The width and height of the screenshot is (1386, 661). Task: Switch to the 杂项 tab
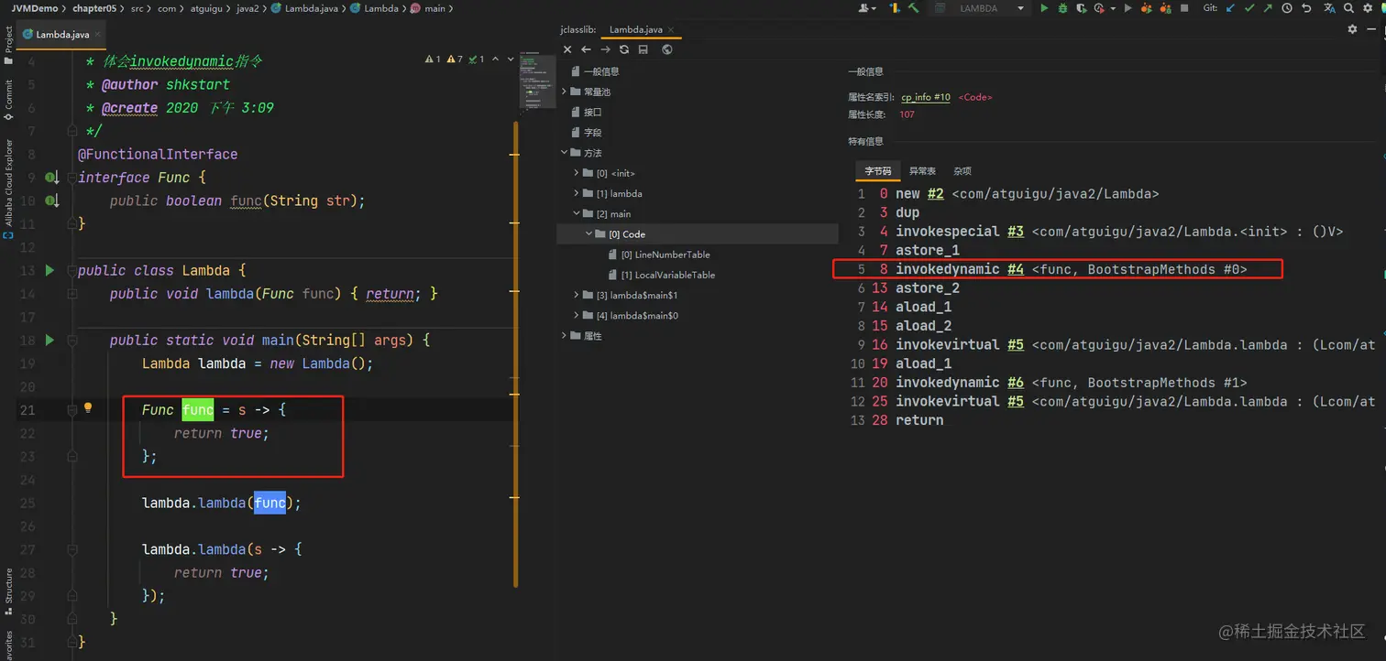(962, 171)
